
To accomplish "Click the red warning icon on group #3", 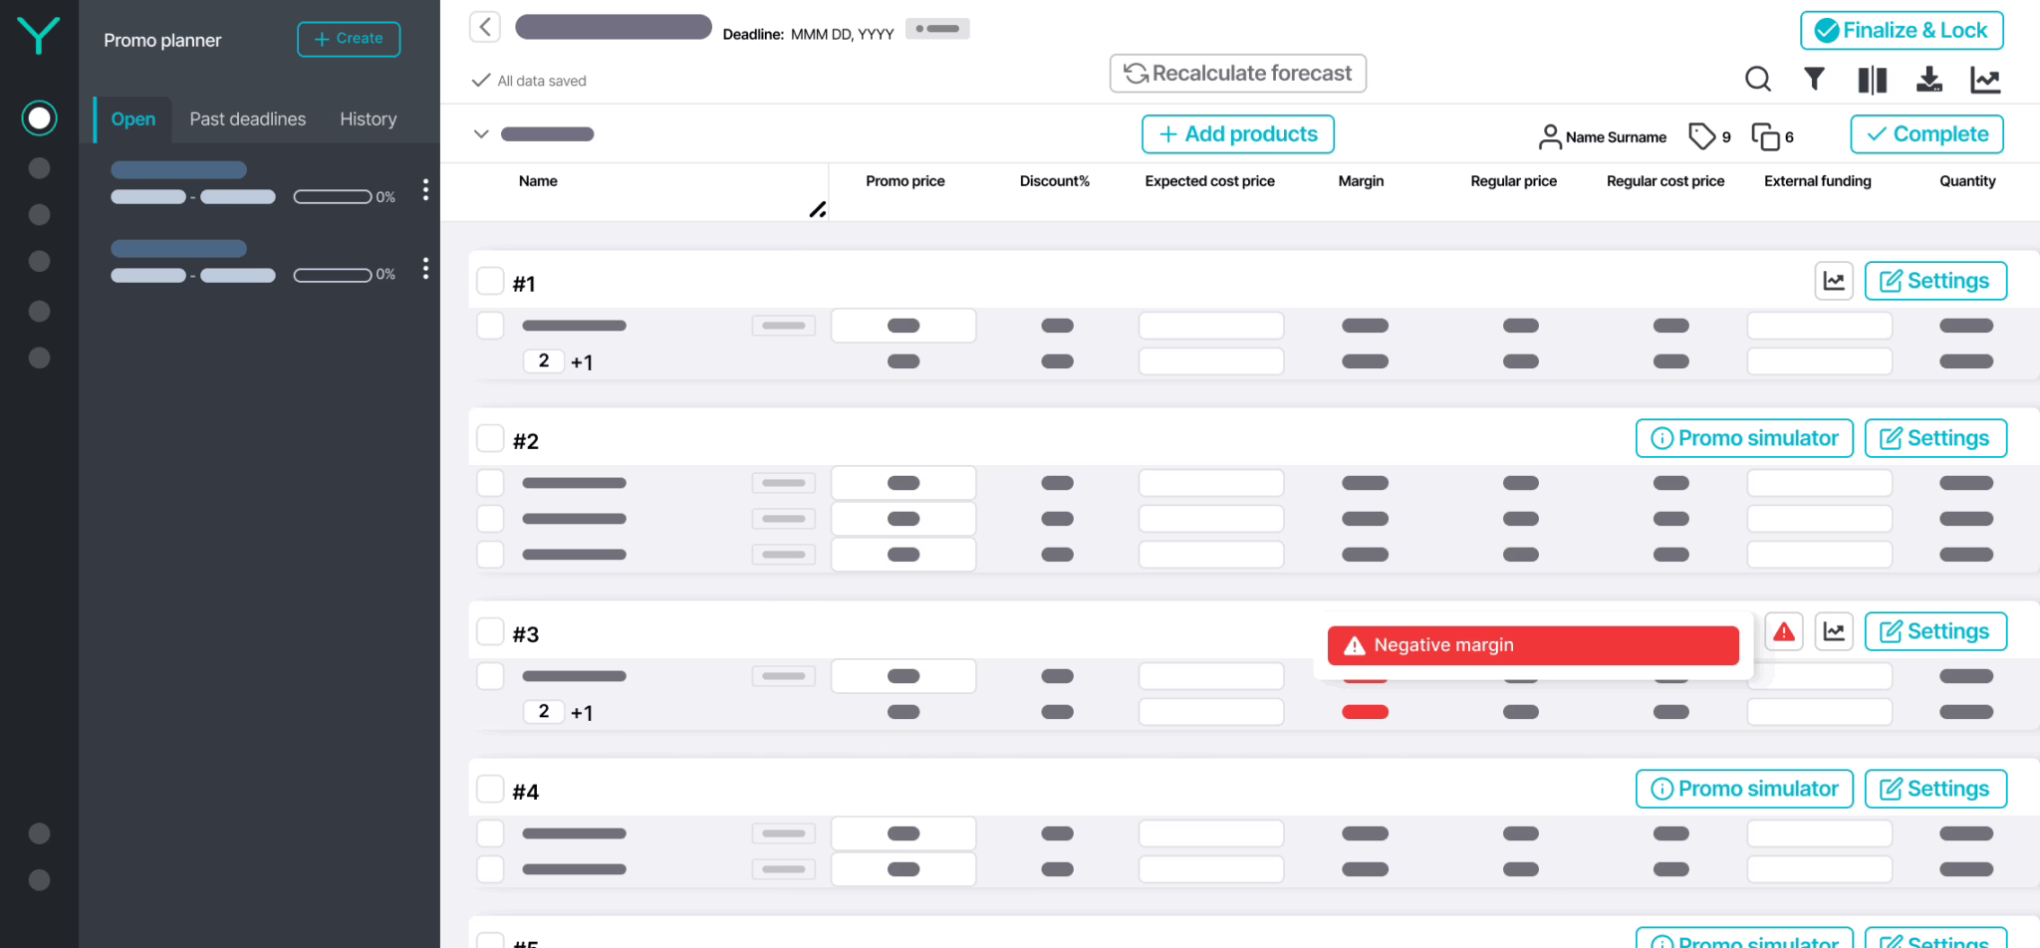I will 1784,631.
